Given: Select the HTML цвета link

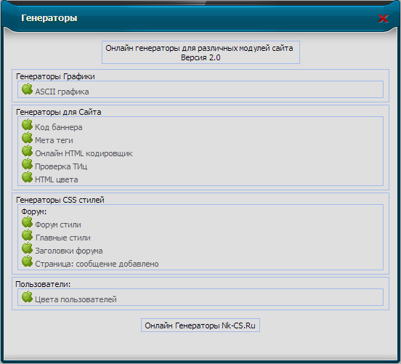Looking at the screenshot, I should (x=57, y=179).
